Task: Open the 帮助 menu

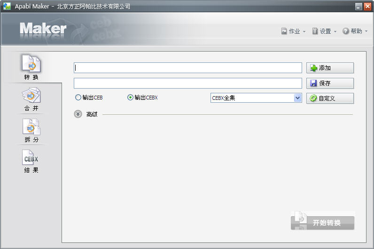Action: (355, 31)
